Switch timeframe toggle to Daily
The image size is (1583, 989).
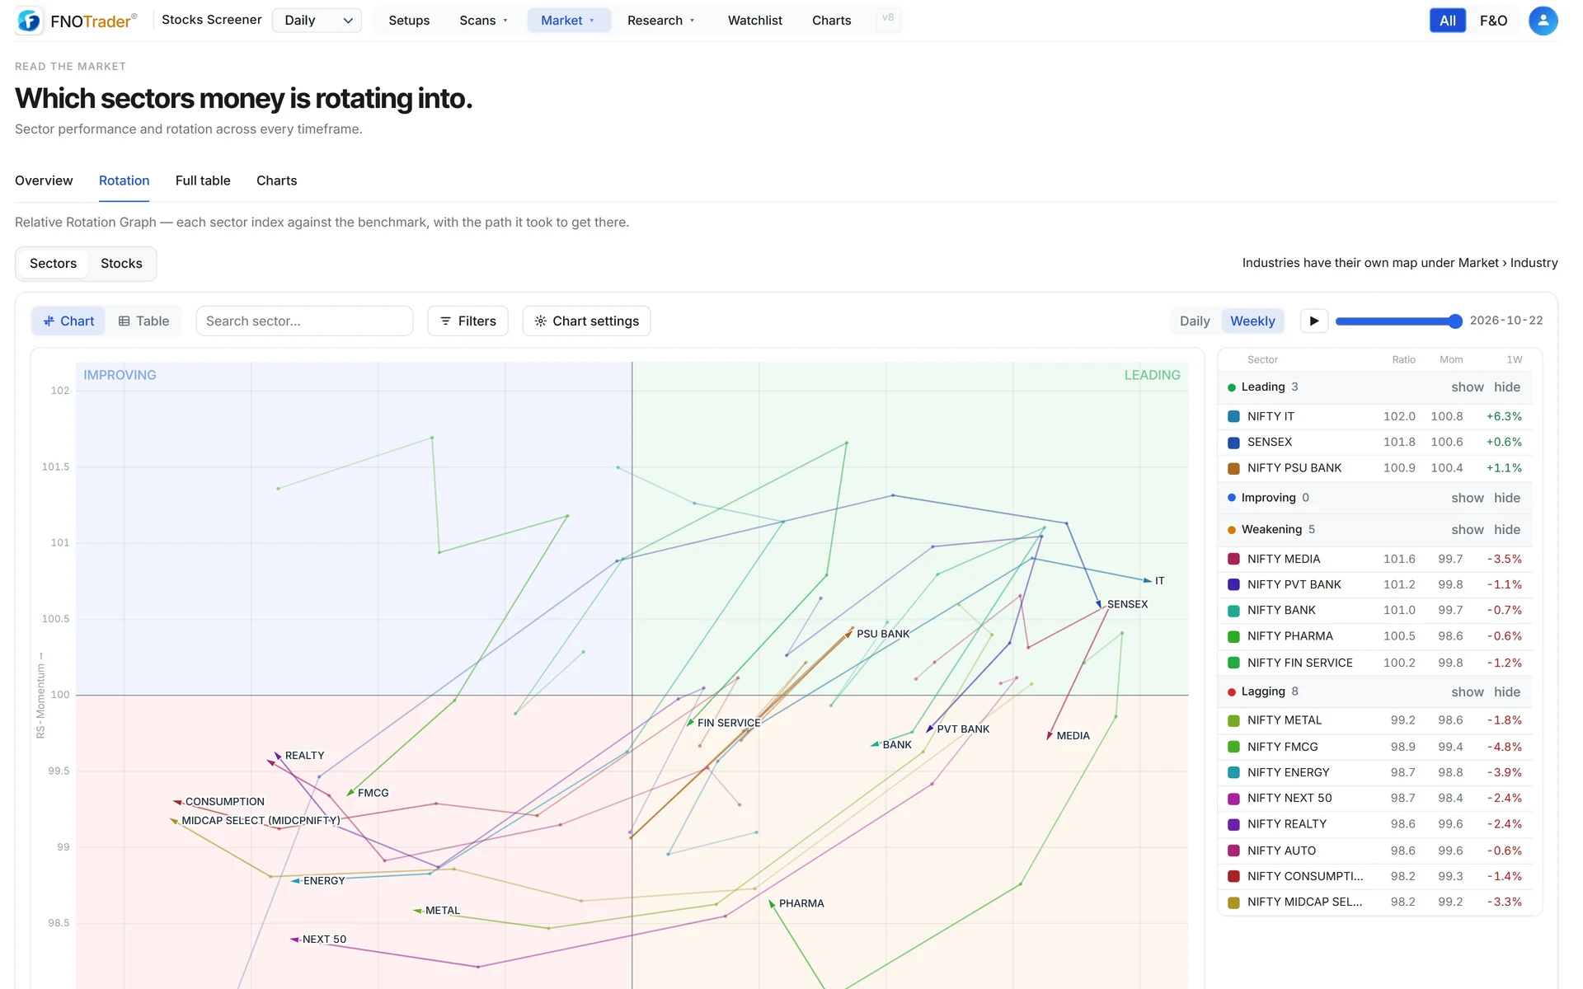tap(1195, 321)
